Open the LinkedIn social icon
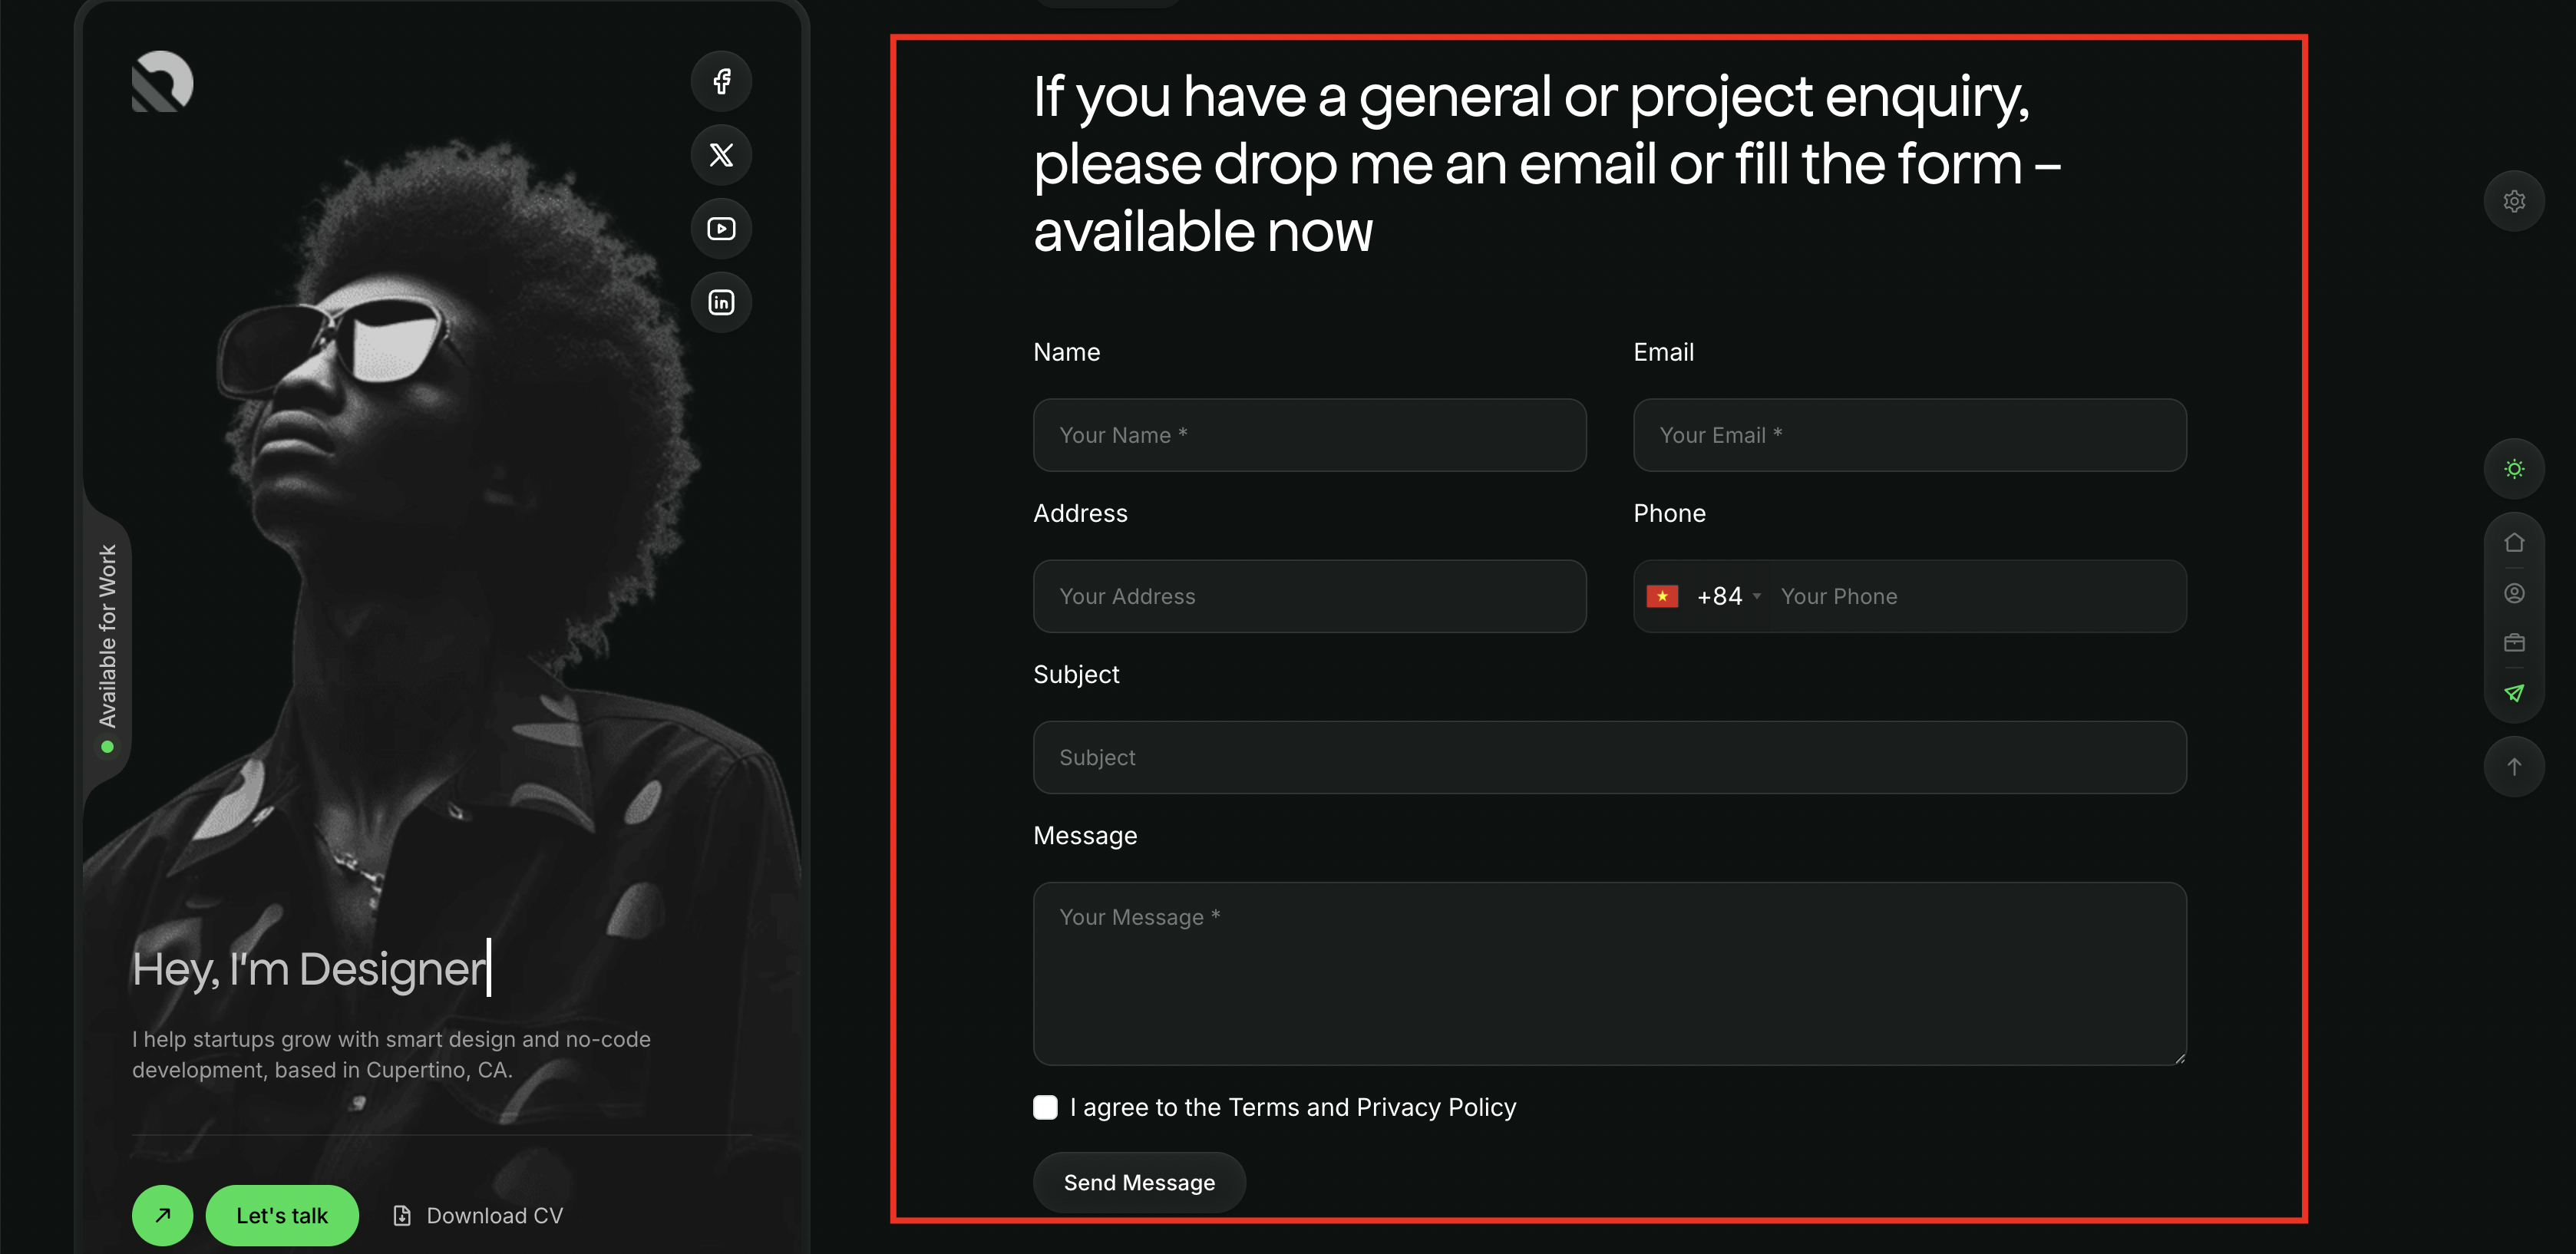The image size is (2576, 1254). [721, 302]
